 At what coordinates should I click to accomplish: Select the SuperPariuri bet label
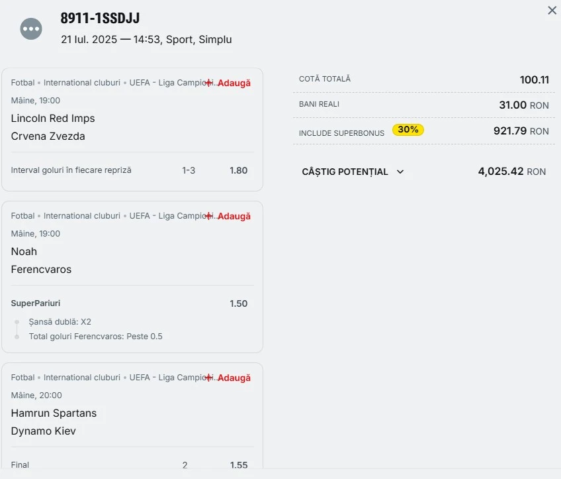(36, 303)
